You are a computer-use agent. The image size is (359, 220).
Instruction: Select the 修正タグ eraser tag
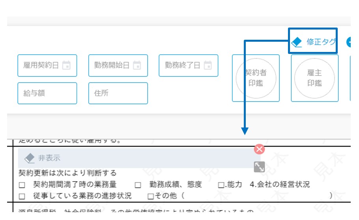tap(313, 42)
